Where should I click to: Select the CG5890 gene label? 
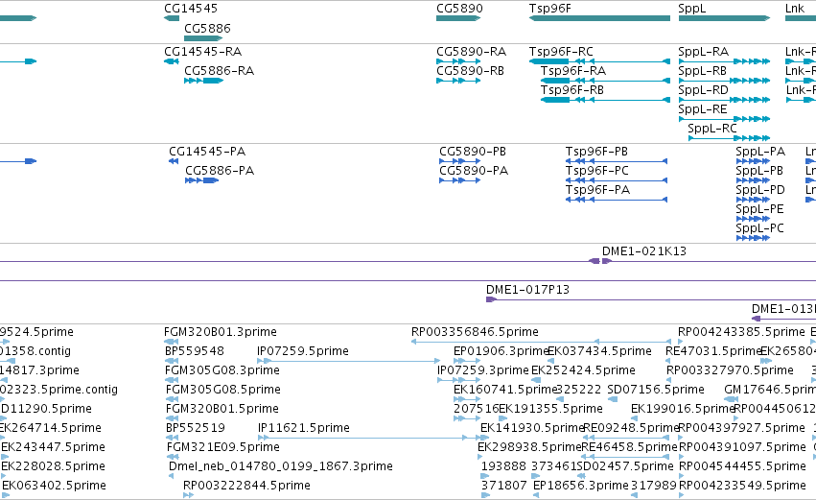(x=459, y=9)
